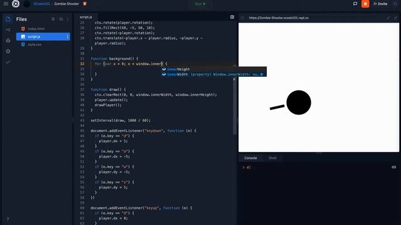The height and width of the screenshot is (225, 401).
Task: Click the pencil edit icon in preview bar
Action: (388, 18)
